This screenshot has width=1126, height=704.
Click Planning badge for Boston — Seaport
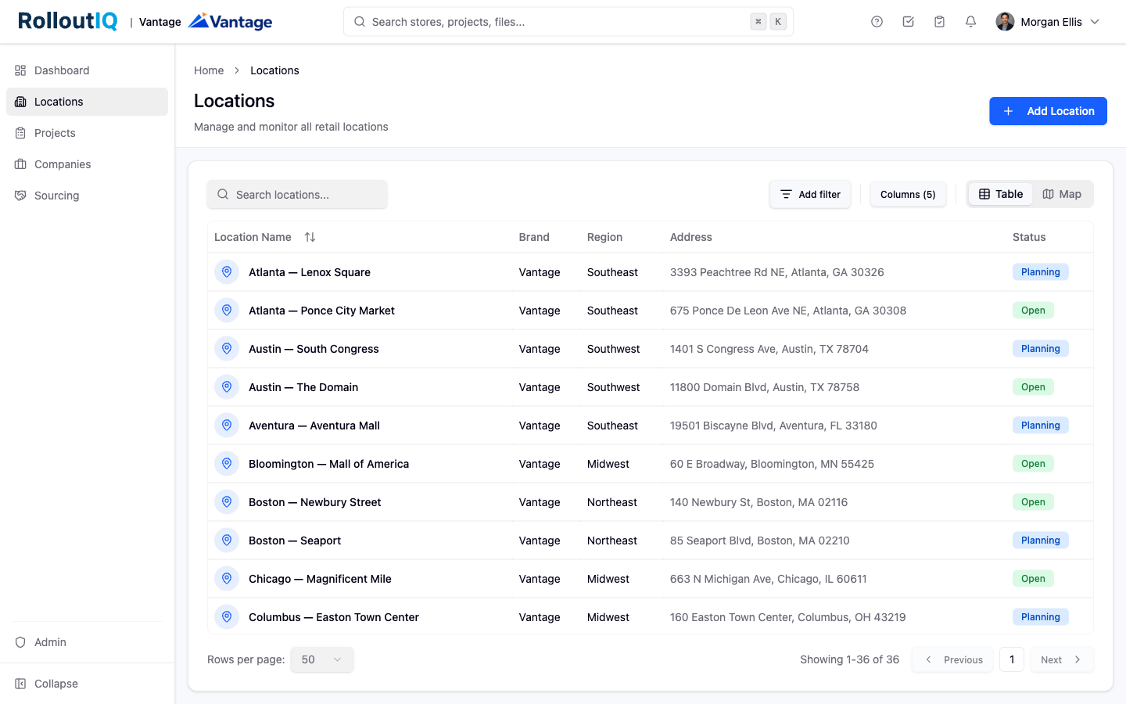pyautogui.click(x=1040, y=541)
